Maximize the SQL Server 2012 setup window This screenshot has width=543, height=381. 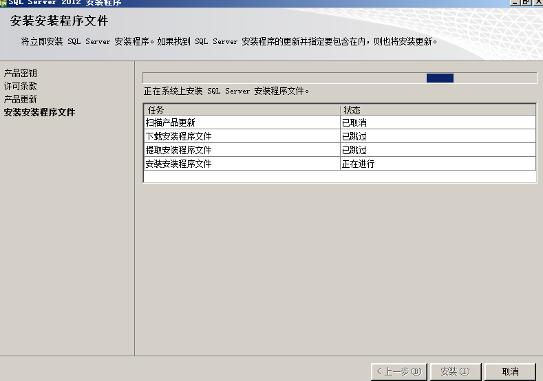click(525, 2)
